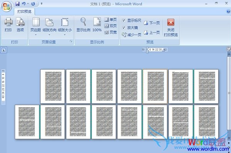This screenshot has height=153, width=231.
Task: Click sixth page thumbnail in top row
Action: click(181, 86)
